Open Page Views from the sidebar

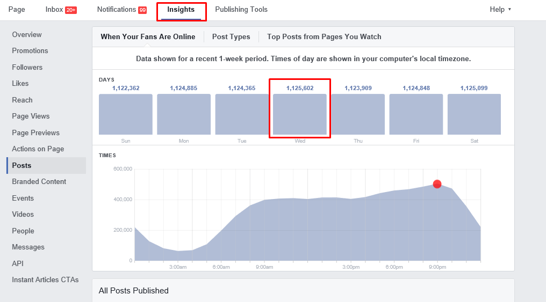(31, 116)
